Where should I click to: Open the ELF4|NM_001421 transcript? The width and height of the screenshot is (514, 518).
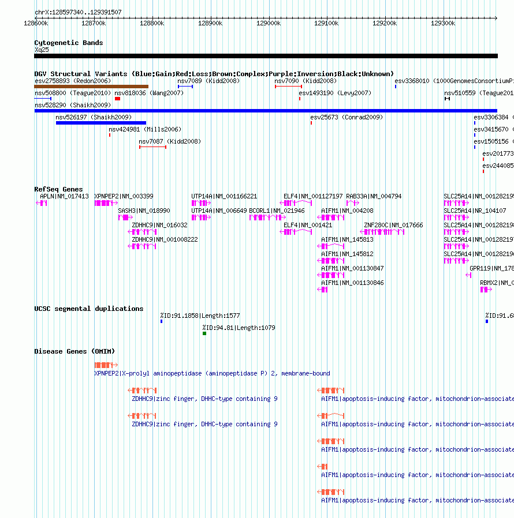pos(296,232)
